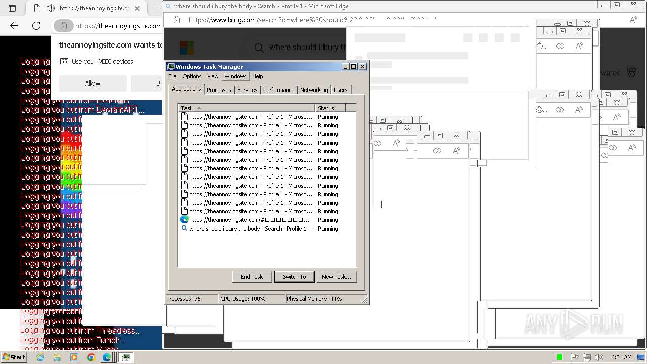Click the magnifier icon in Bing search box
The width and height of the screenshot is (647, 364).
click(259, 48)
